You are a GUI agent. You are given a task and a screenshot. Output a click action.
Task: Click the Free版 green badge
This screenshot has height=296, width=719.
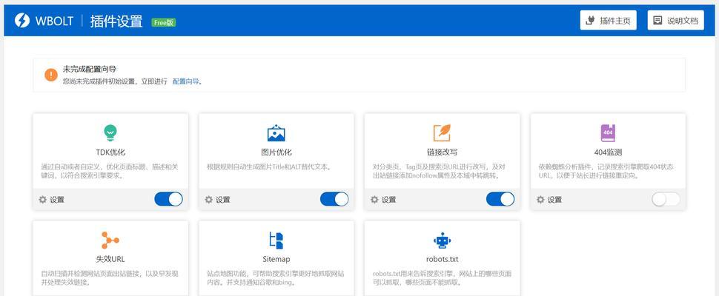(164, 22)
